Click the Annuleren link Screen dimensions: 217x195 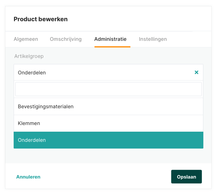[x=28, y=177]
